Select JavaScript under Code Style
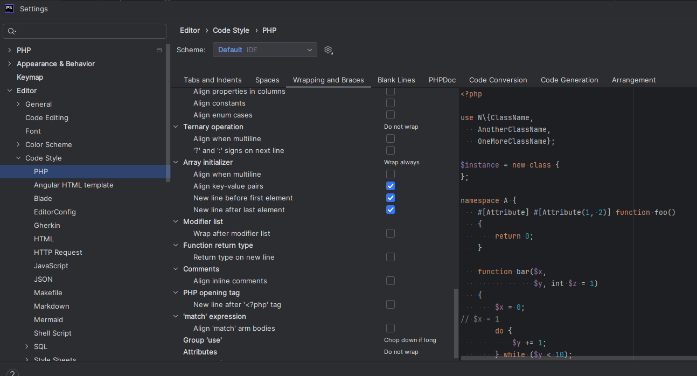 (x=51, y=266)
